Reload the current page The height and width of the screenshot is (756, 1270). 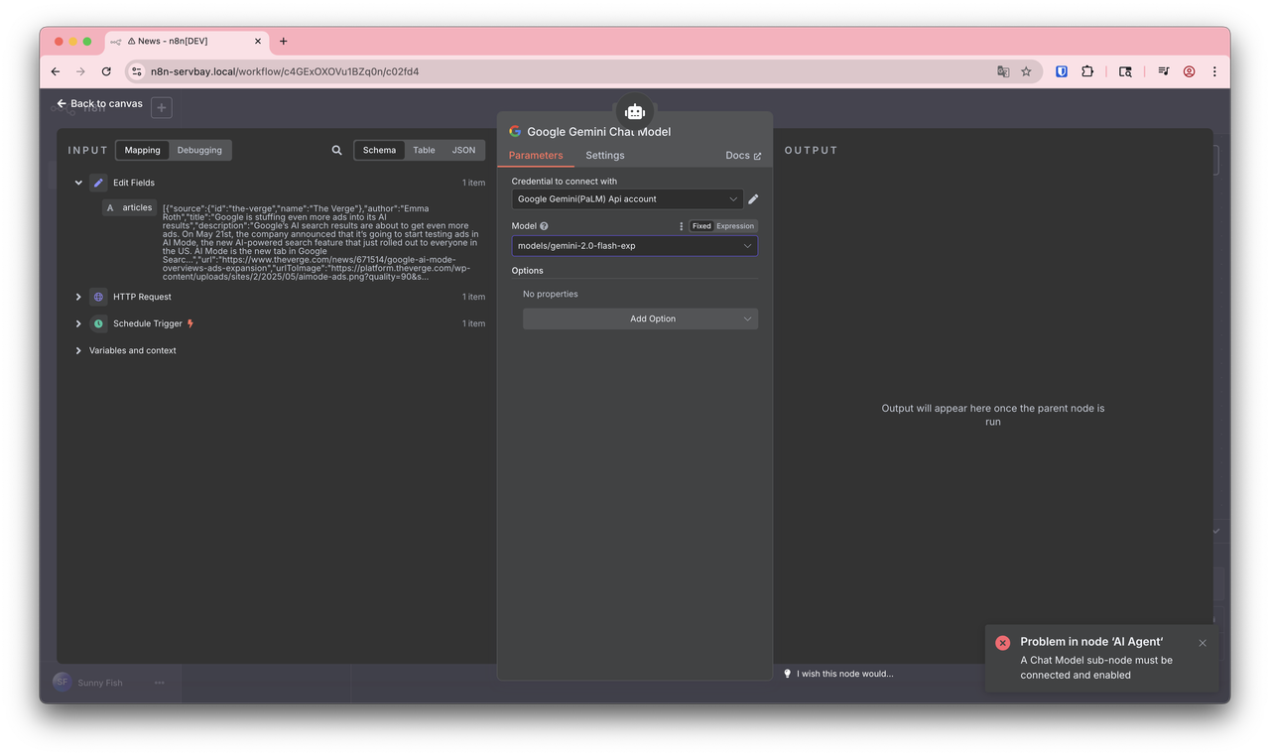pyautogui.click(x=106, y=71)
